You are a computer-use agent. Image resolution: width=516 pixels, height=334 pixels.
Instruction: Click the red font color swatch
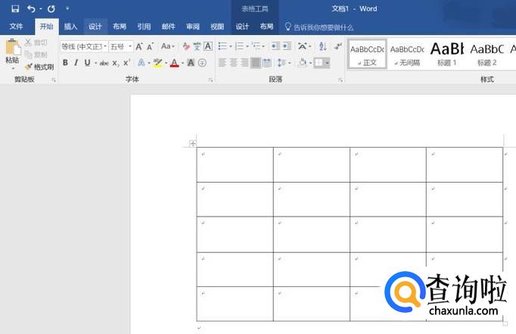pyautogui.click(x=173, y=64)
